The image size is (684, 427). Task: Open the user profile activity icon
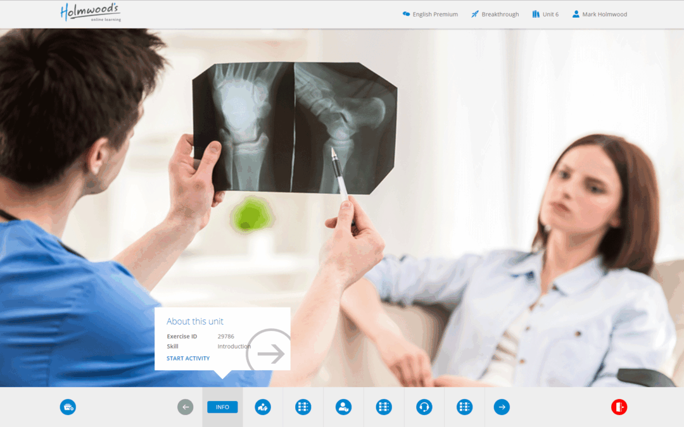click(343, 407)
